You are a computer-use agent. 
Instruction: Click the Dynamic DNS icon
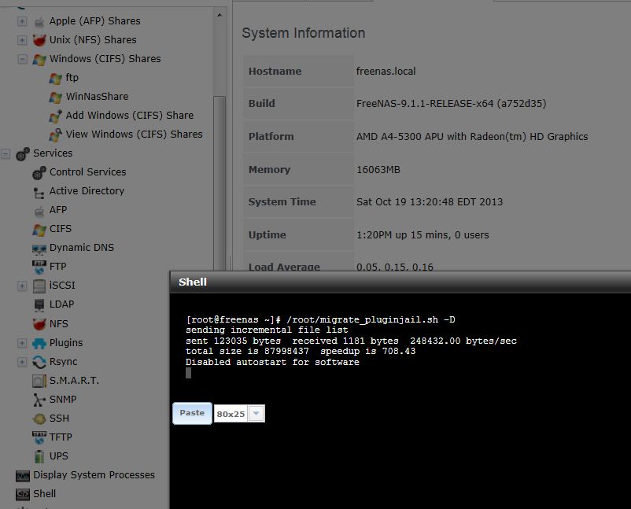(39, 248)
